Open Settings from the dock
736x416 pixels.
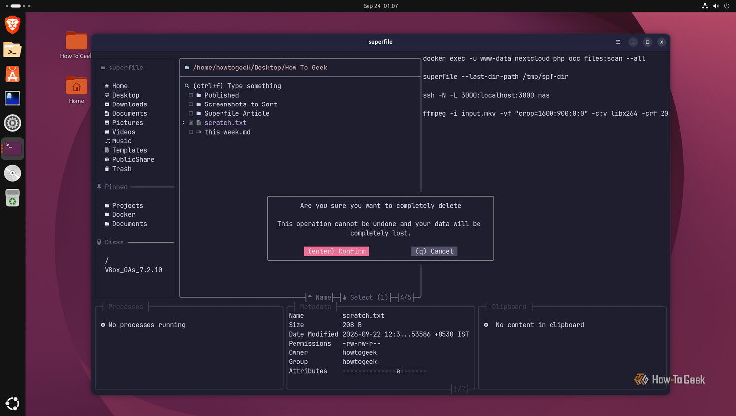tap(12, 123)
